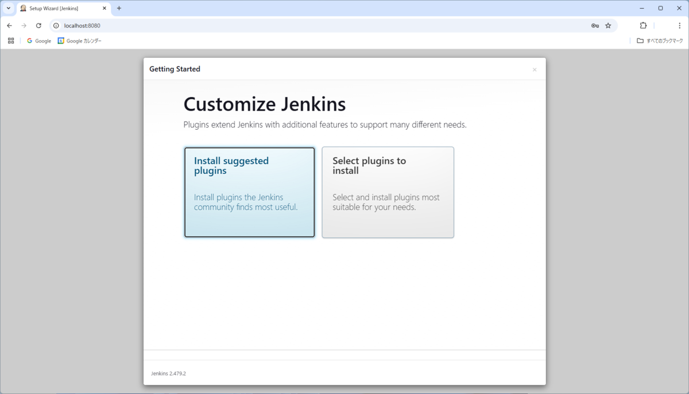
Task: Open the extensions puzzle icon
Action: (643, 26)
